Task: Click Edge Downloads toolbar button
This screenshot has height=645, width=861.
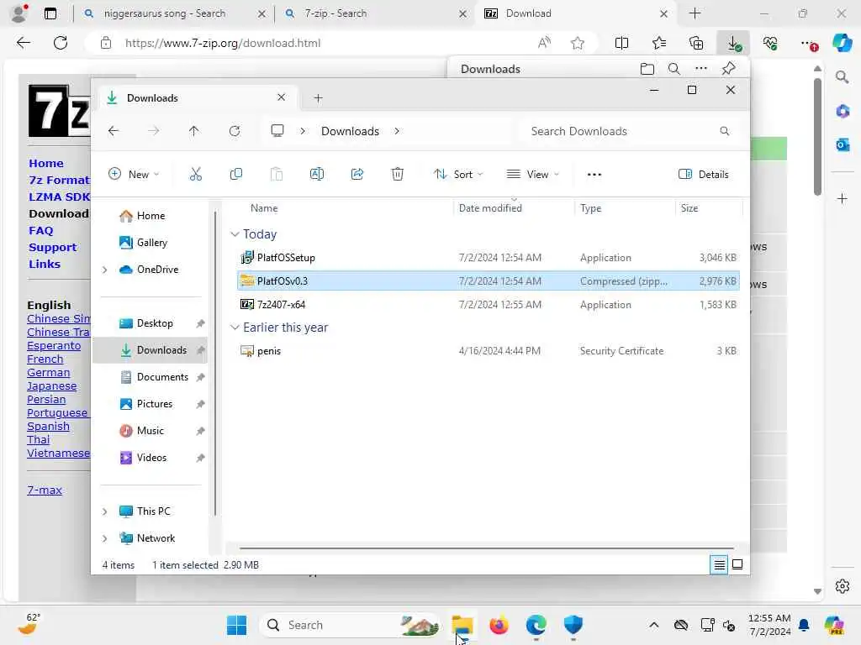Action: [x=733, y=43]
